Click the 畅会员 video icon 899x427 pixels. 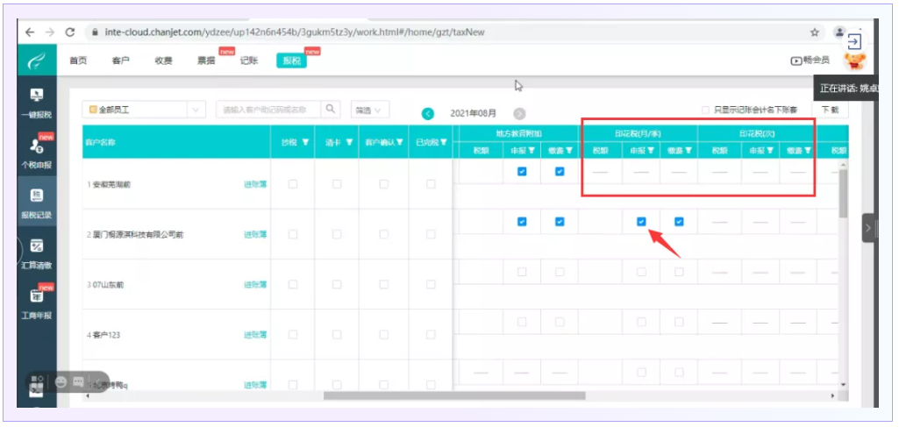click(796, 60)
